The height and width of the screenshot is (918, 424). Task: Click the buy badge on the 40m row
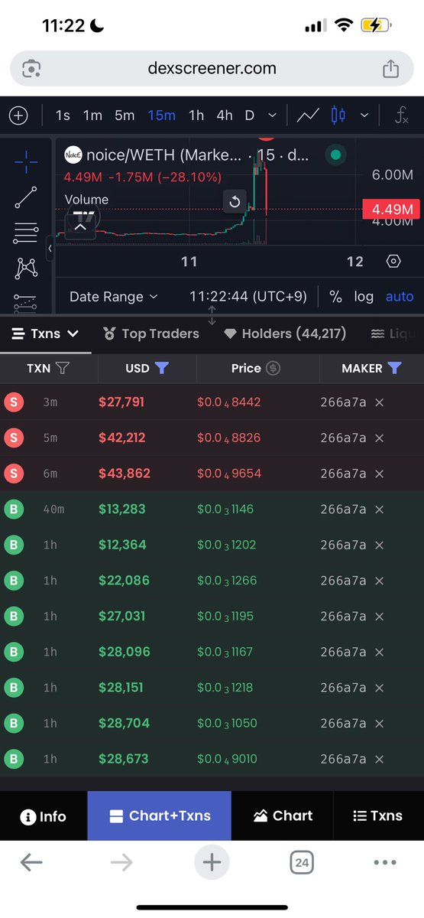pyautogui.click(x=14, y=509)
